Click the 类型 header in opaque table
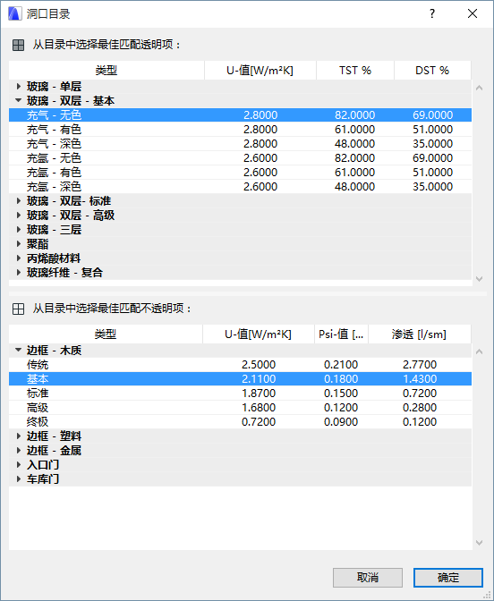The image size is (494, 601). point(106,334)
